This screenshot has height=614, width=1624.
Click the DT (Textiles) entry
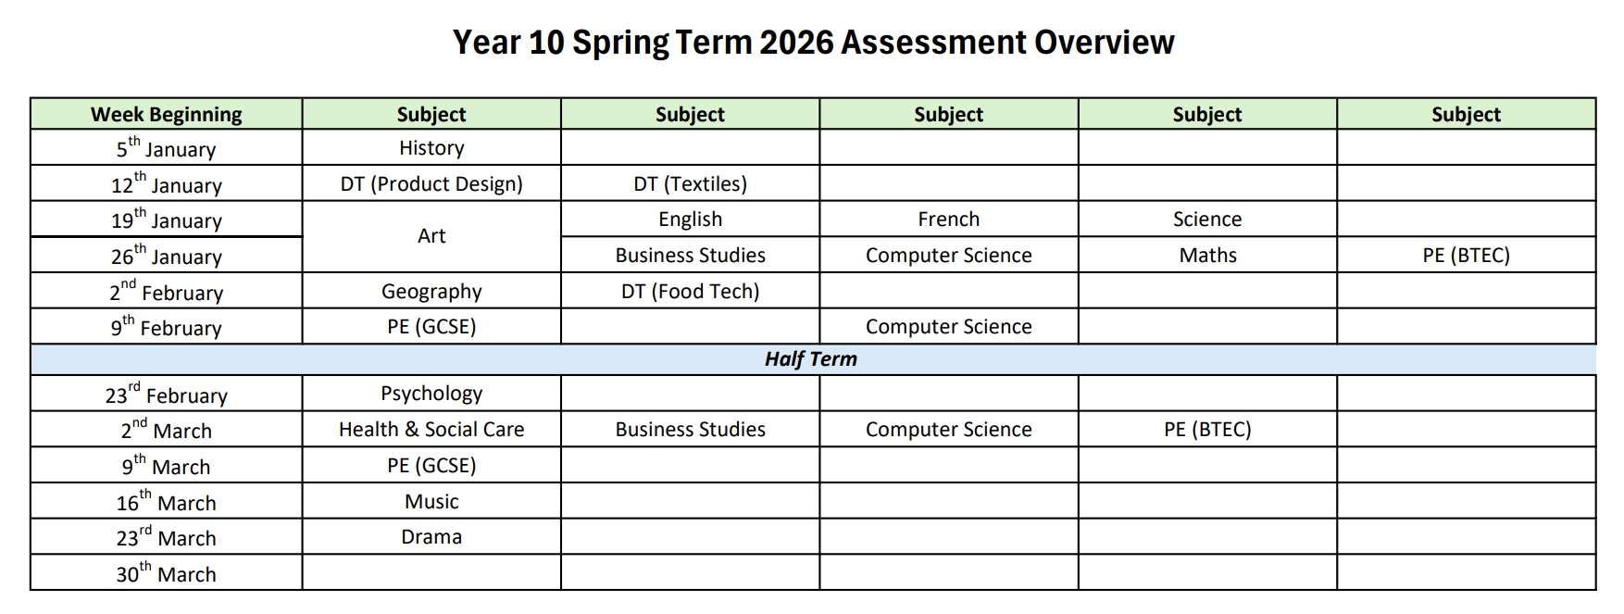tap(690, 183)
